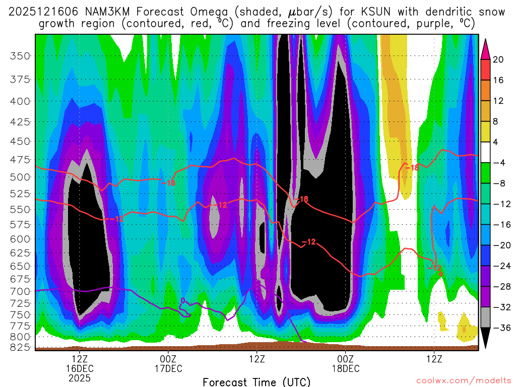Select the 350 pressure level label
Viewport: 516px width, 387px height.
tap(20, 56)
